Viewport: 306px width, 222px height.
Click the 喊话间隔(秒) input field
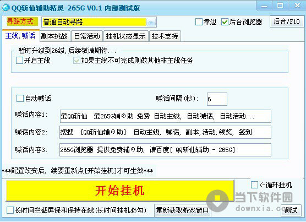217,99
